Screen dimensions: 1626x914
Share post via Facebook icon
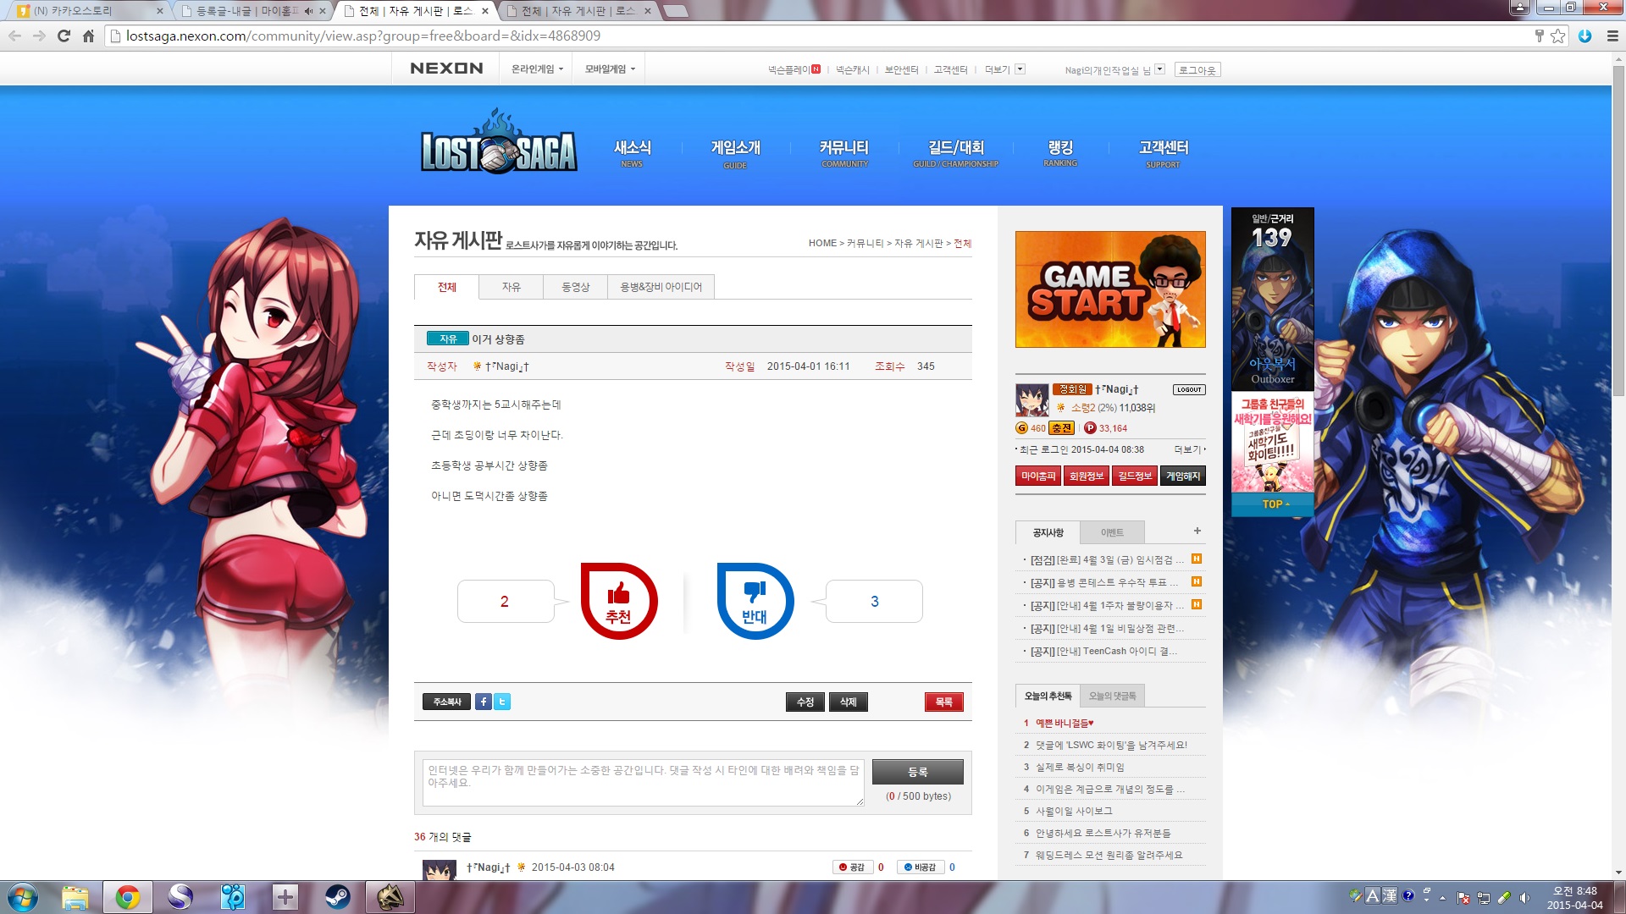pyautogui.click(x=483, y=702)
